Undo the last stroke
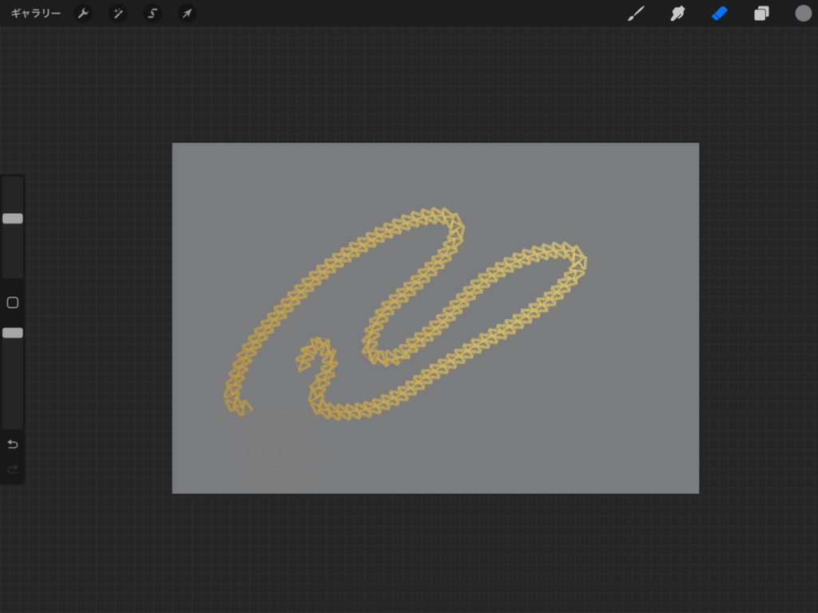The width and height of the screenshot is (818, 613). point(13,444)
